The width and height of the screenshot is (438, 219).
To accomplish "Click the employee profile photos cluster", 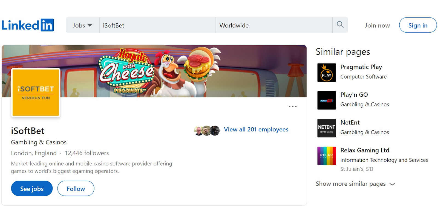I will click(x=207, y=131).
